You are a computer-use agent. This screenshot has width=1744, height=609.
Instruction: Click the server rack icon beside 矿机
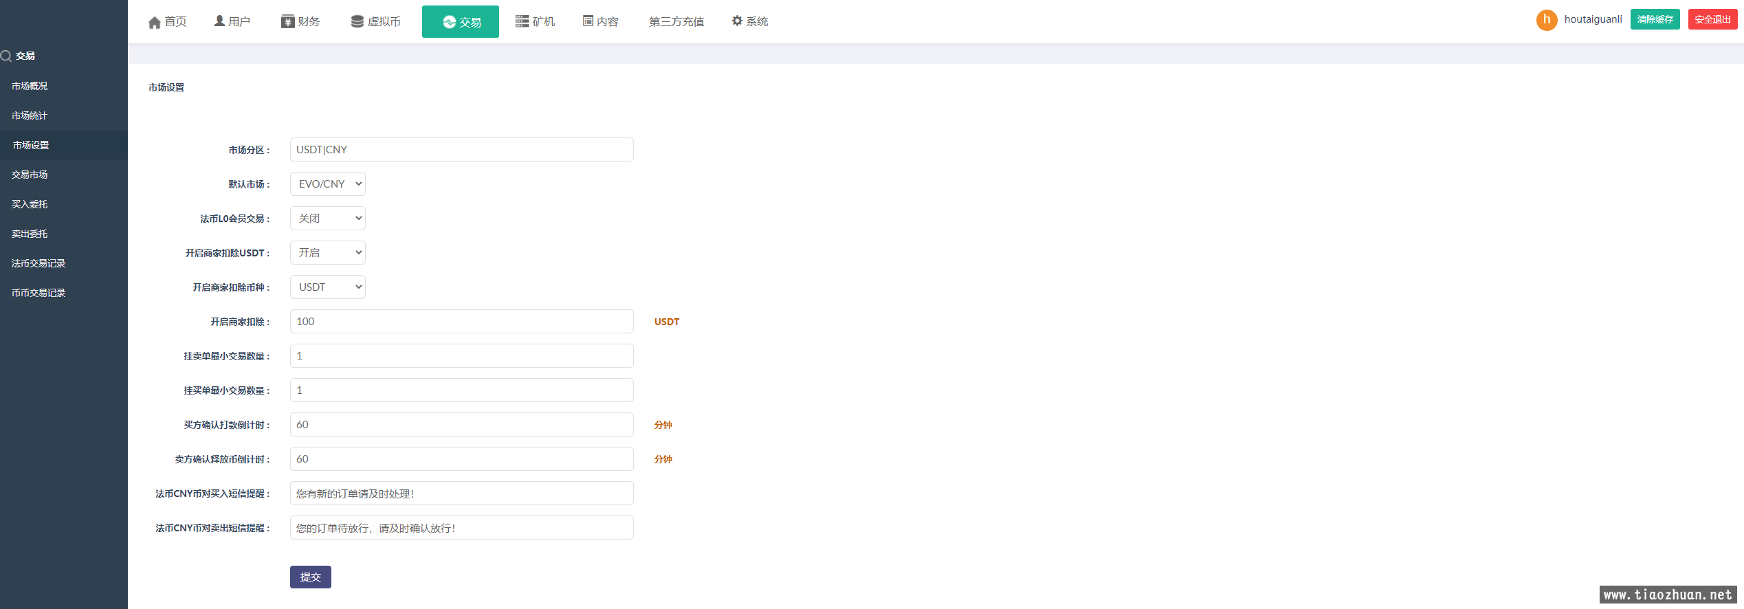[x=522, y=21]
